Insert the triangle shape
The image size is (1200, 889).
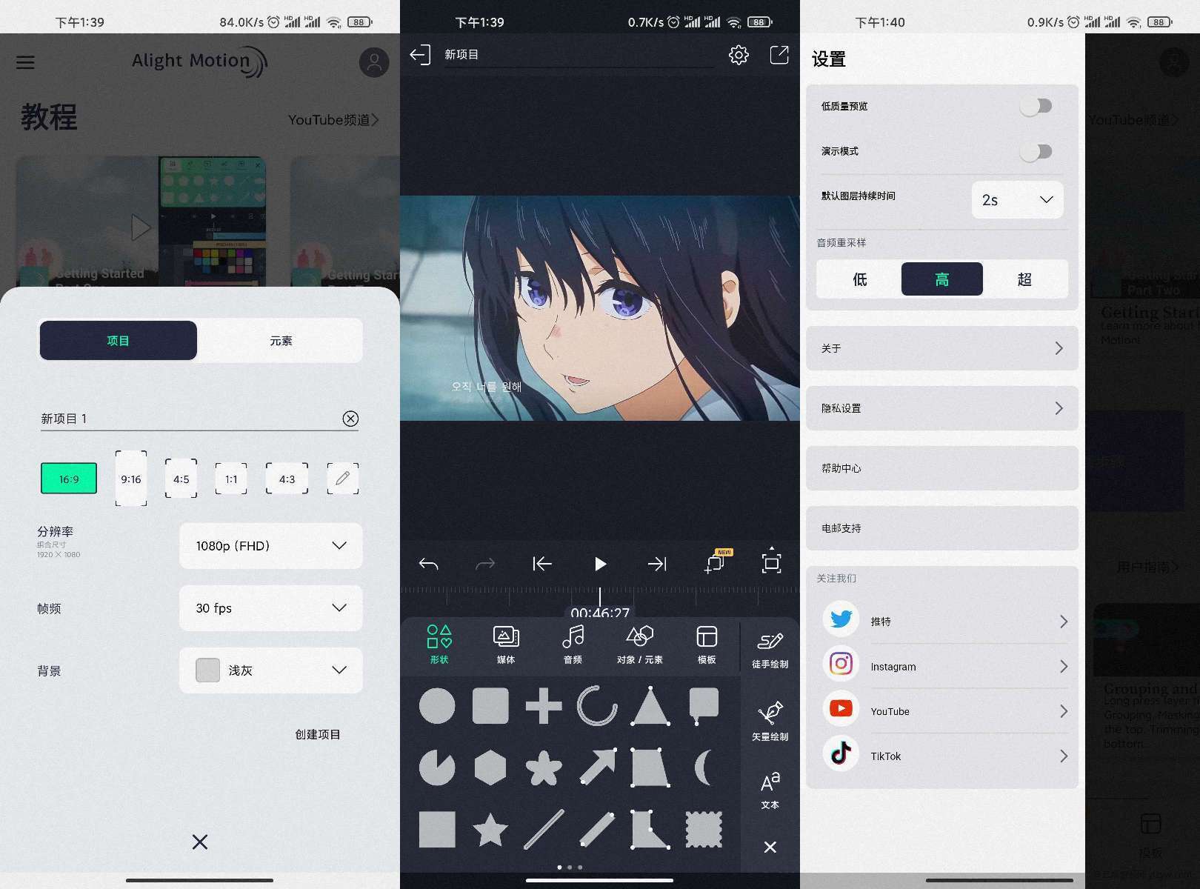[650, 705]
